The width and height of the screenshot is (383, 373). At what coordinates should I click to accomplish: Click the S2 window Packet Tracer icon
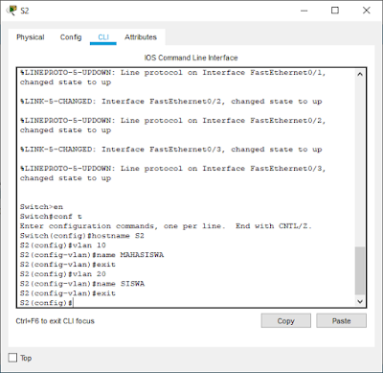tap(11, 11)
